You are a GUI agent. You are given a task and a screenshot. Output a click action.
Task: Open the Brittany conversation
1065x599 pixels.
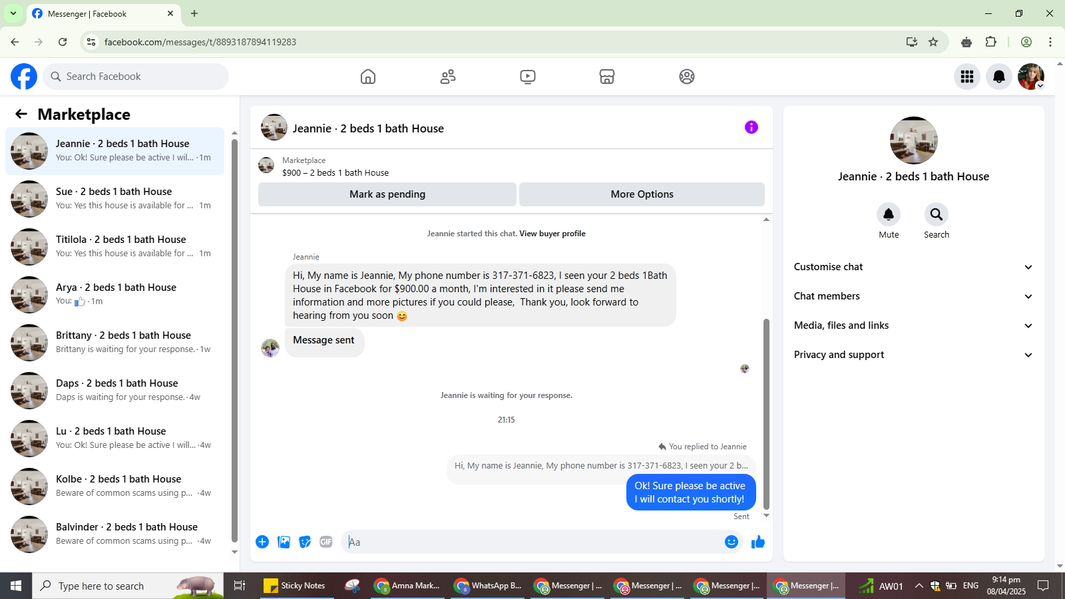coord(114,343)
